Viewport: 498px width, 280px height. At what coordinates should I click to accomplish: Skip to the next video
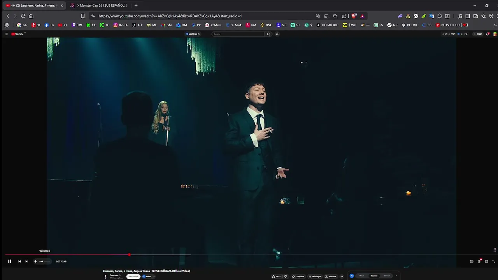click(x=26, y=261)
